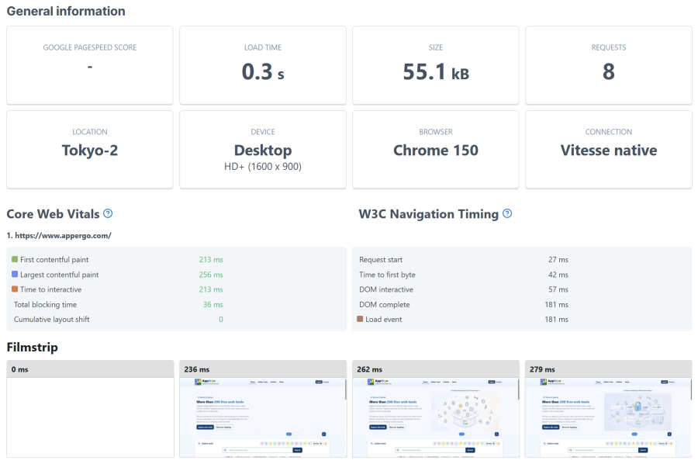This screenshot has width=698, height=464.
Task: Select the blue Largest contentful paint swatch
Action: click(x=15, y=275)
